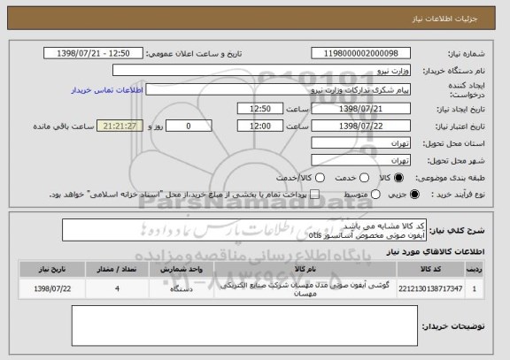Click the remaining days field showing 0

coord(189,126)
